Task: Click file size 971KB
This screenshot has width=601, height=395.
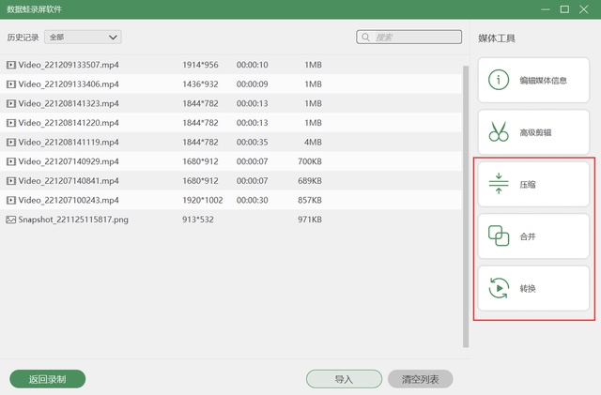Action: click(310, 220)
